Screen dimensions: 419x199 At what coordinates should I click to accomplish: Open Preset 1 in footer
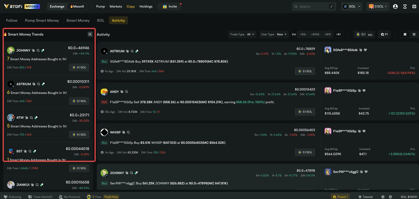tap(339, 197)
